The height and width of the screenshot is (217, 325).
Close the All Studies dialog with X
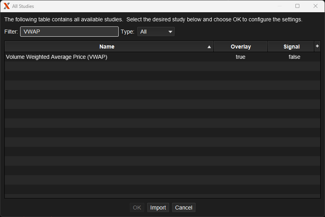tap(315, 6)
